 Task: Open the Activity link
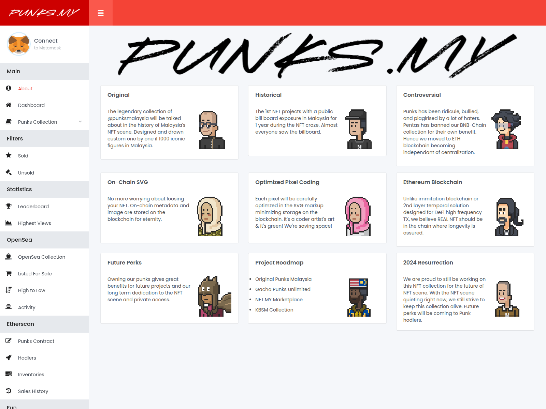44,307
